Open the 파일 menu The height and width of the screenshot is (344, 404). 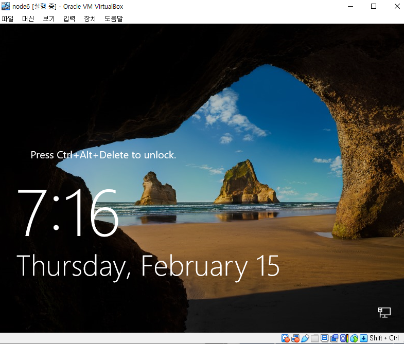pyautogui.click(x=8, y=19)
